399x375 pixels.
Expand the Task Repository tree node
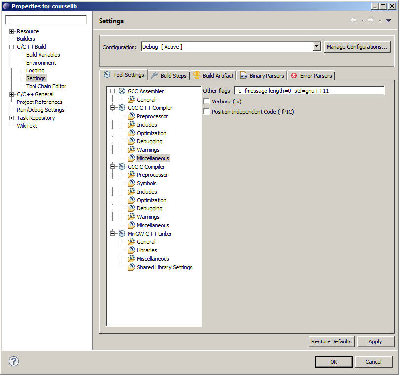point(12,118)
